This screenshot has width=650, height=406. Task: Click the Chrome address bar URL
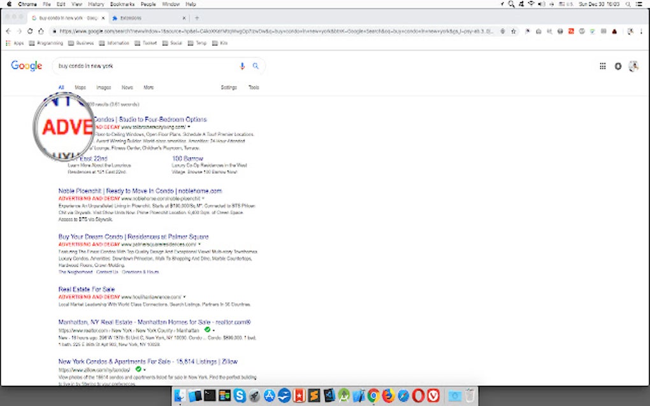pos(276,31)
